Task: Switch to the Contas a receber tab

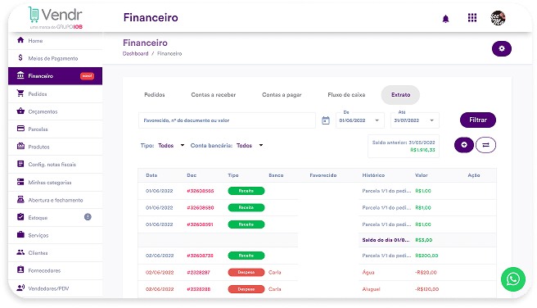Action: pyautogui.click(x=214, y=95)
